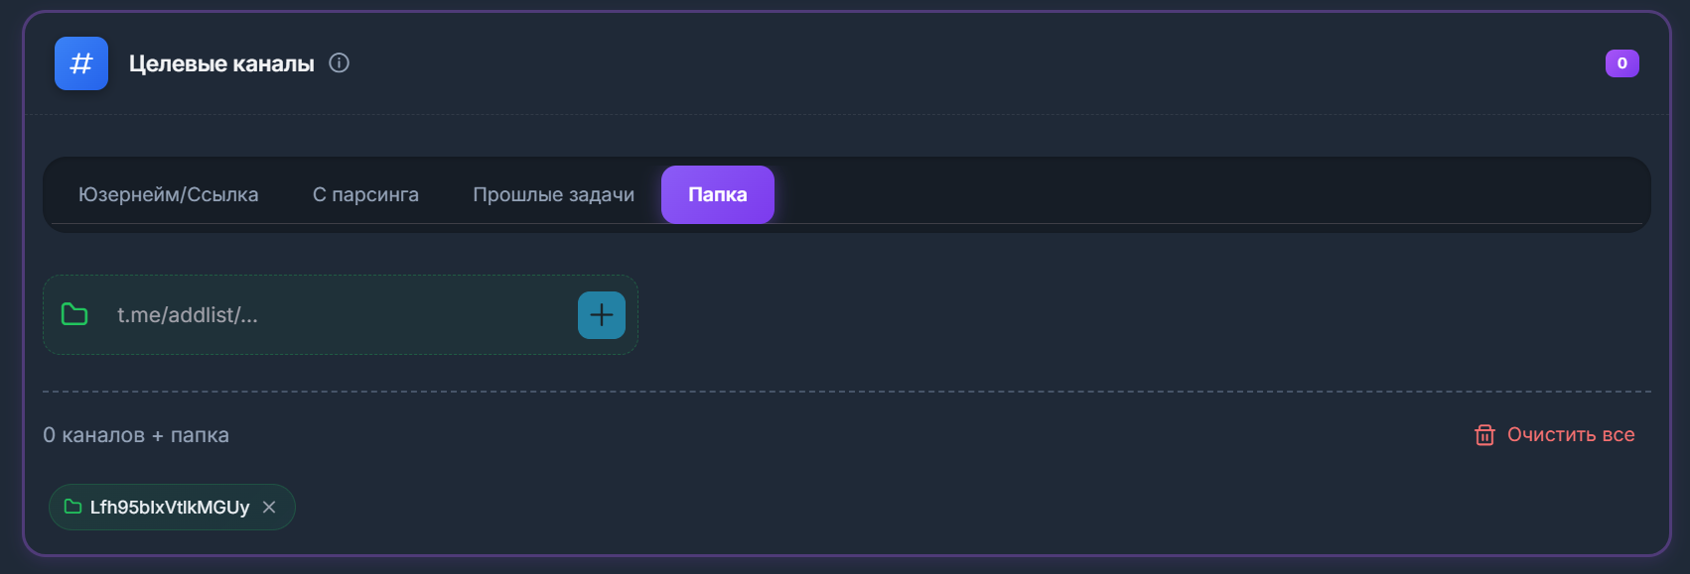
Task: Click empty tab bar area right of Папка
Action: pos(1192,194)
